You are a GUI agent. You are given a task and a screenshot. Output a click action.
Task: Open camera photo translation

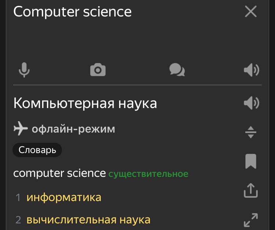(x=98, y=70)
